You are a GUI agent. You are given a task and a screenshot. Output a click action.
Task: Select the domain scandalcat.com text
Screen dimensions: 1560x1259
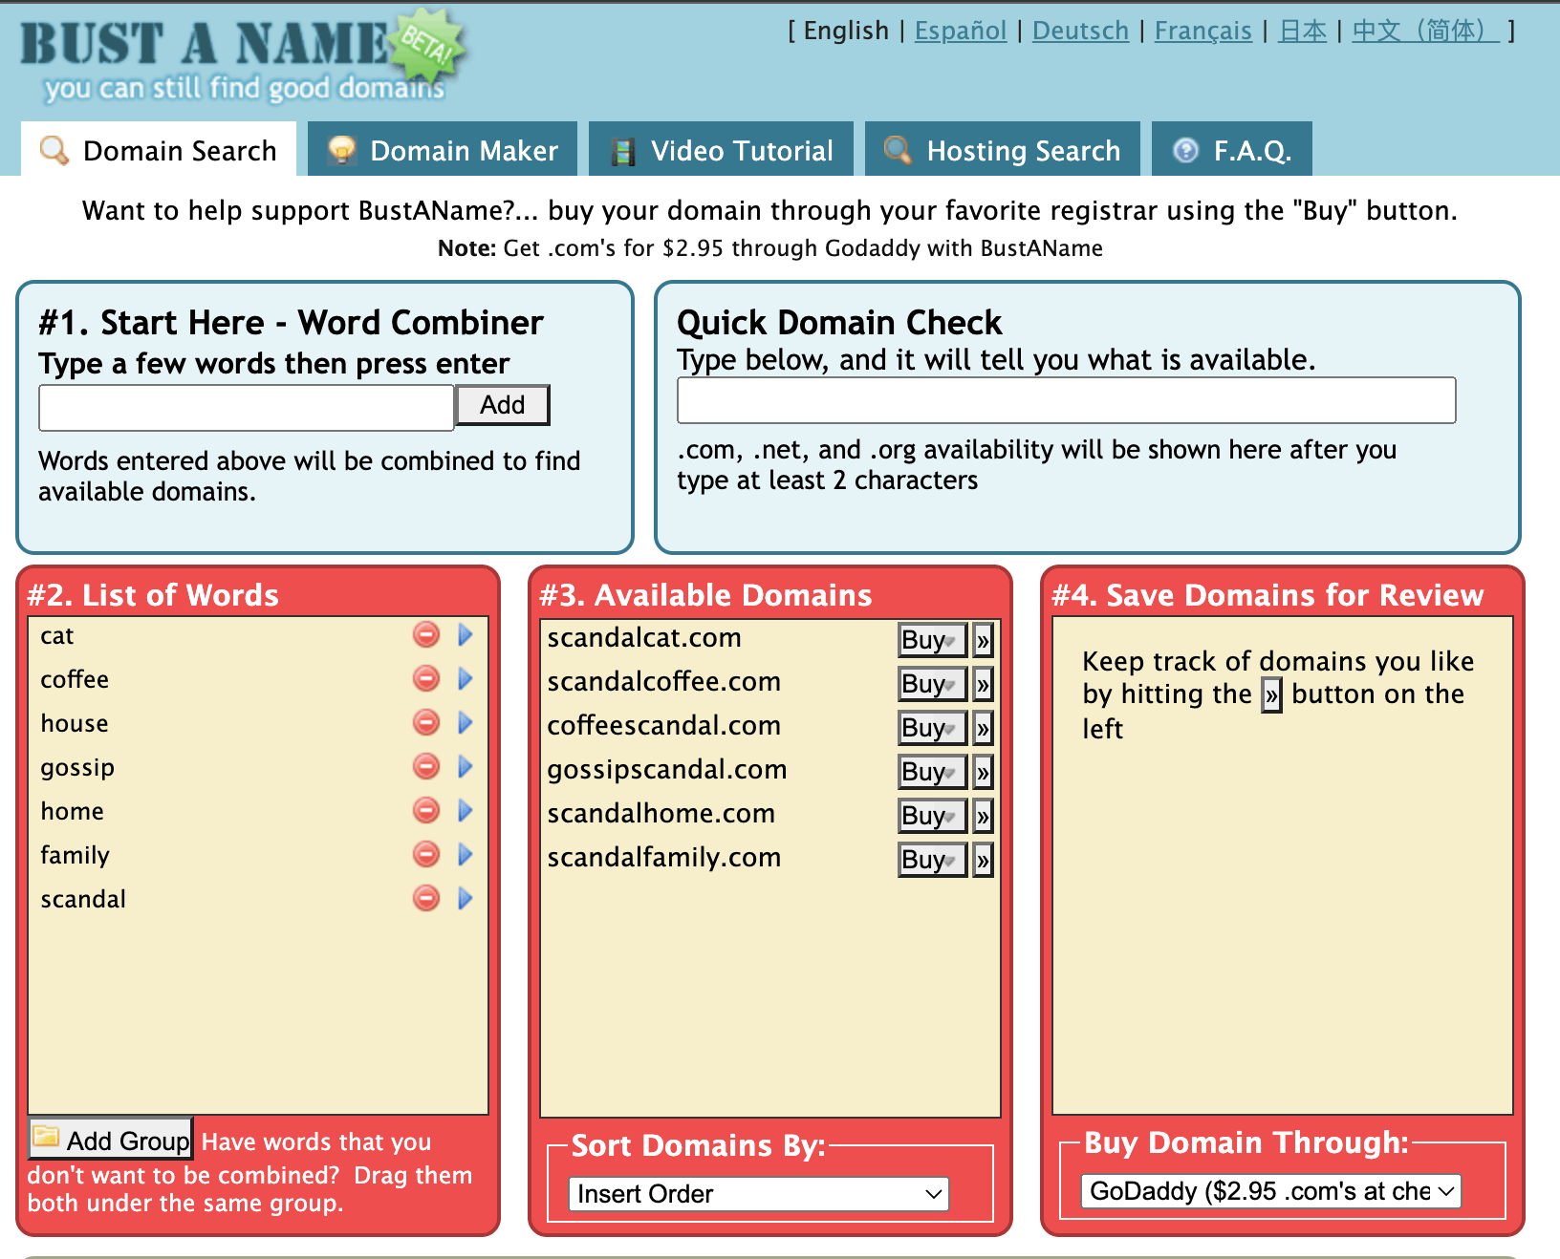point(644,637)
